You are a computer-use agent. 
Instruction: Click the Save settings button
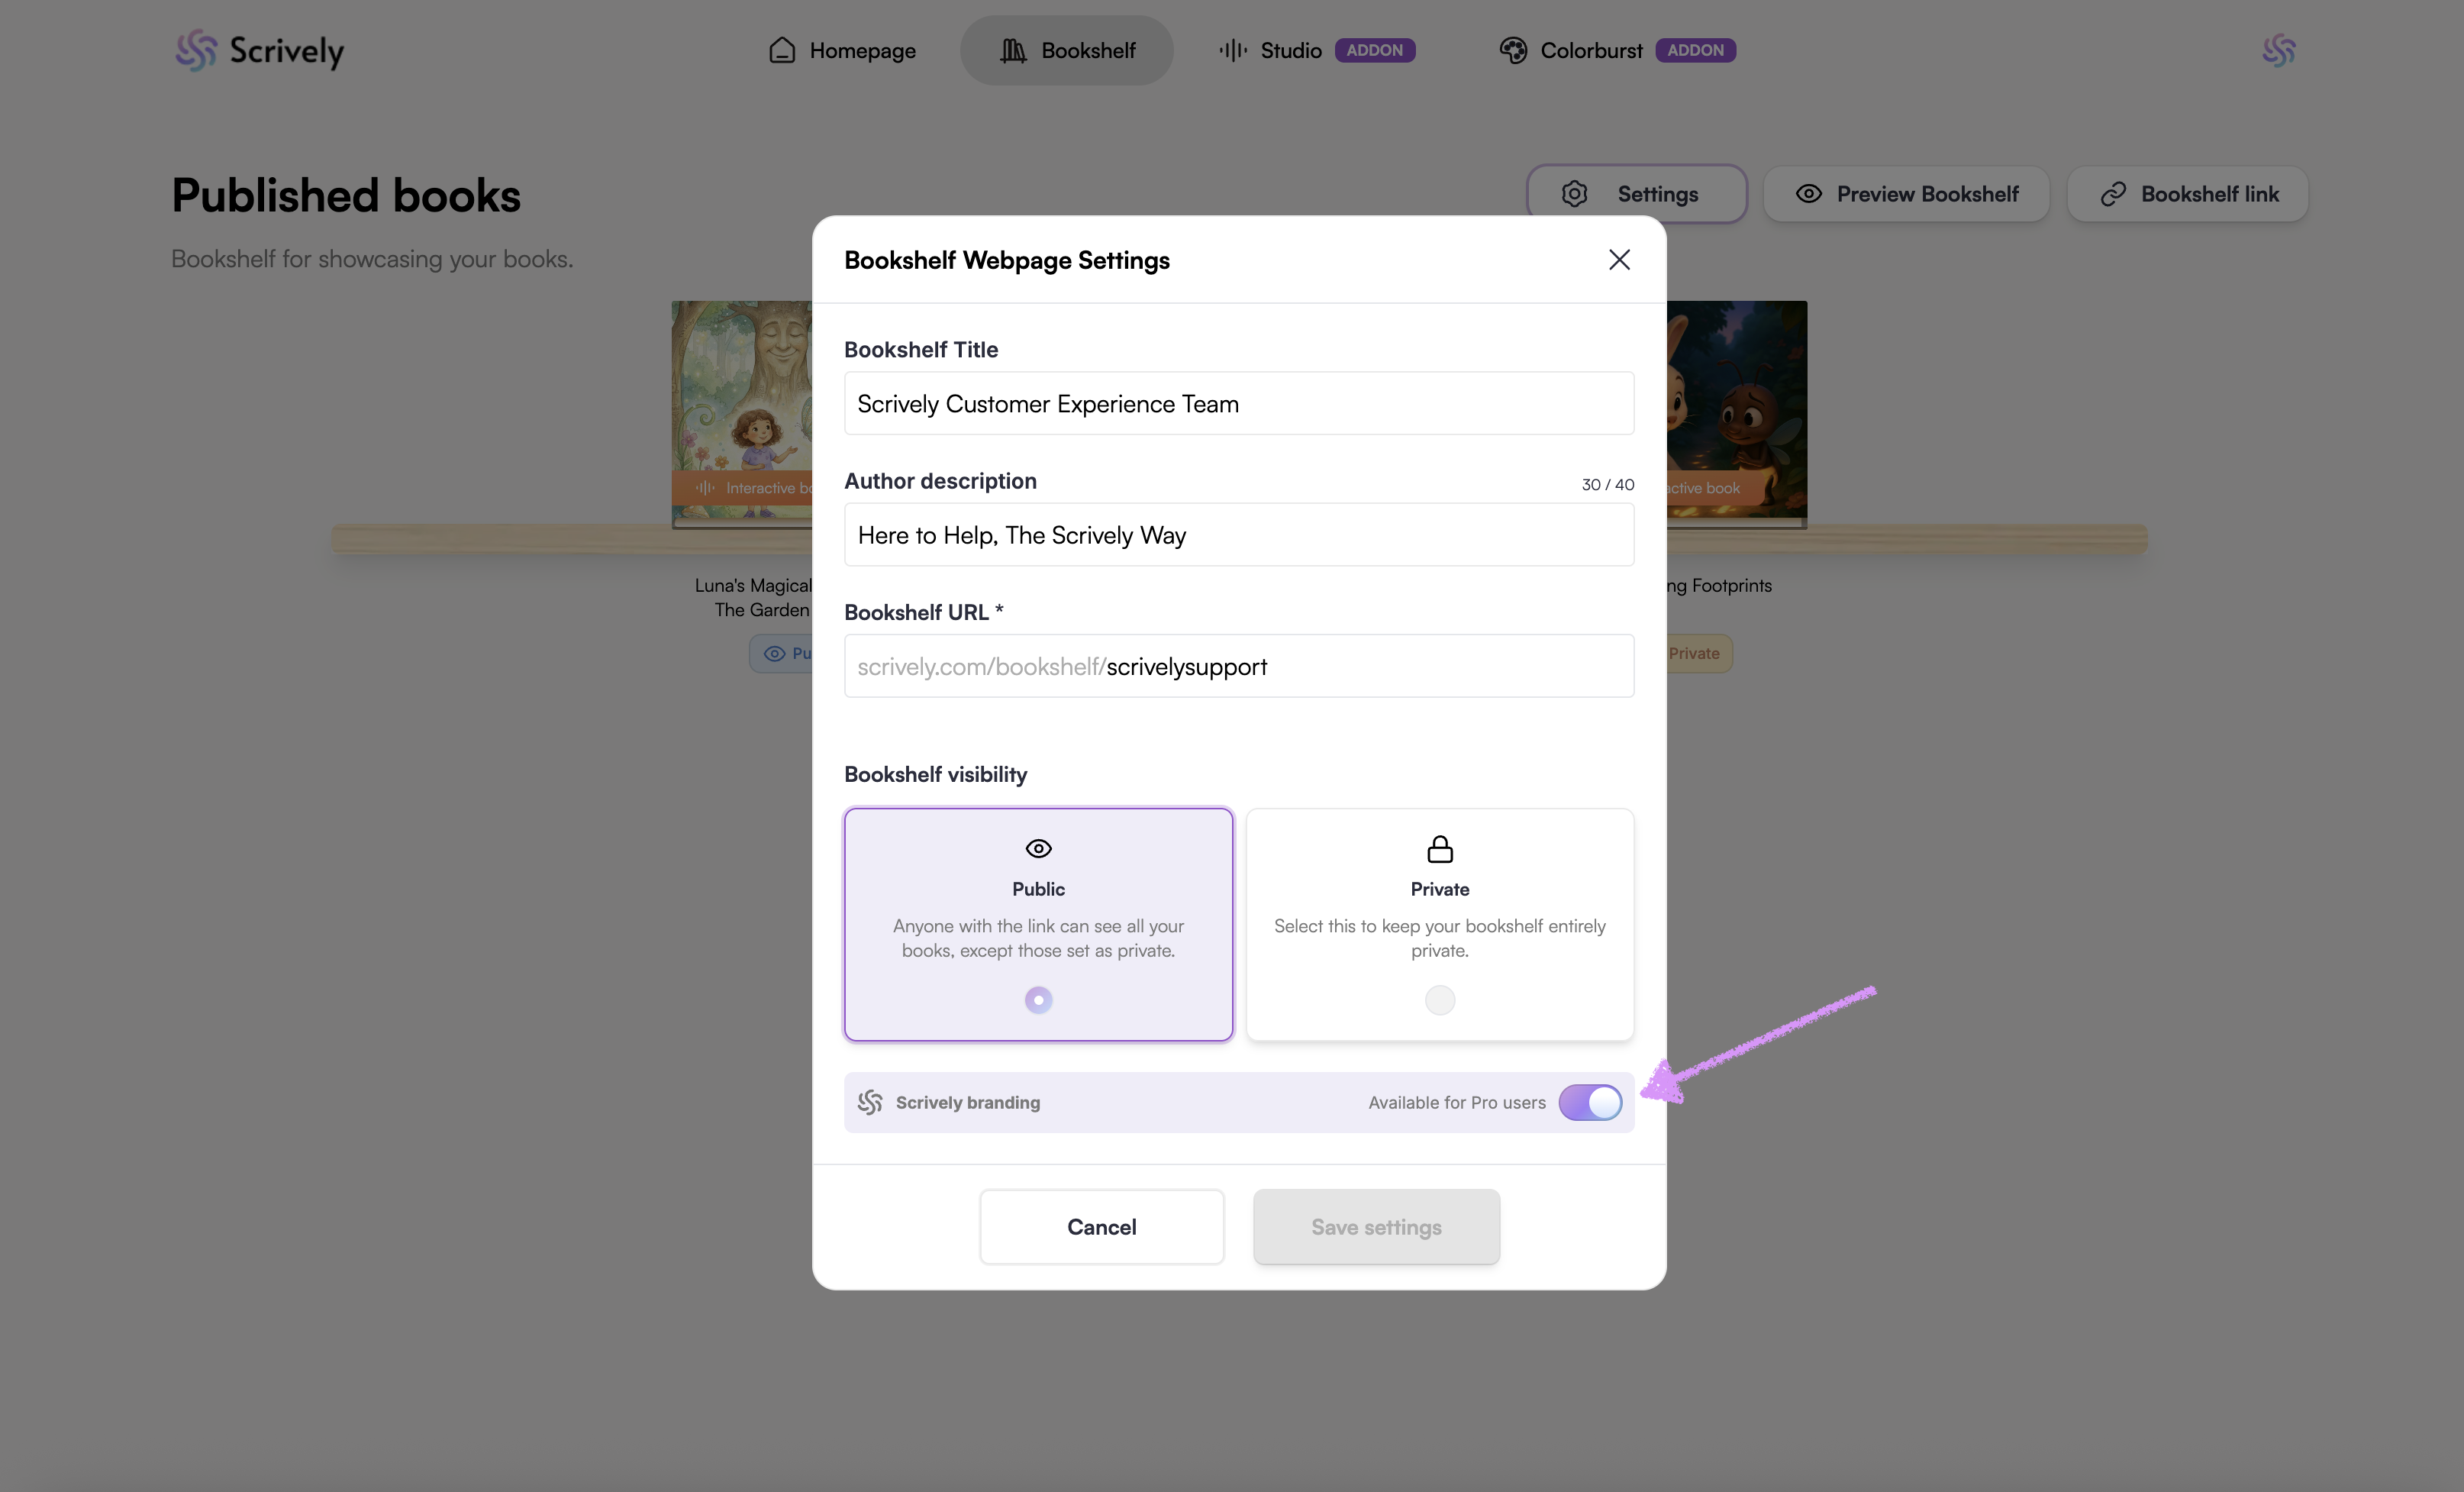(1376, 1227)
